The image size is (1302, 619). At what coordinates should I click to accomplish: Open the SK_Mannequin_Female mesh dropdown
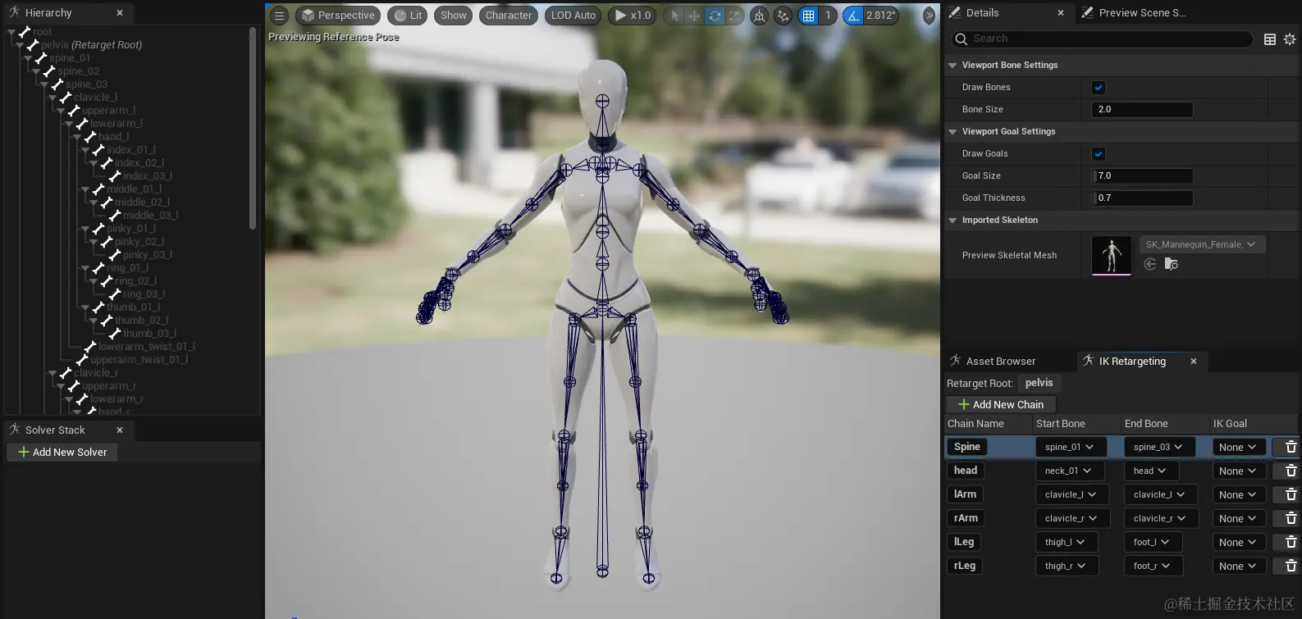tap(1201, 244)
